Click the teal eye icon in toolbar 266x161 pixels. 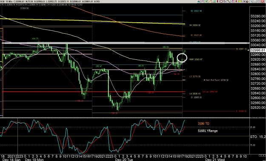199,1
